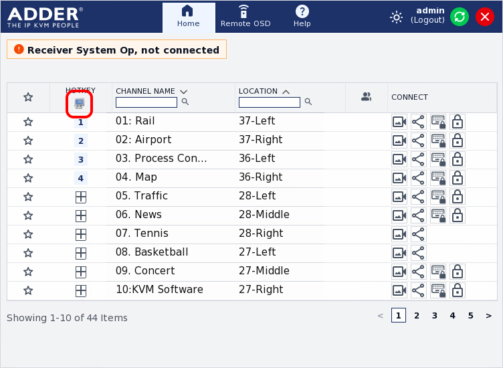Go to next page arrow
The image size is (503, 368).
point(488,316)
